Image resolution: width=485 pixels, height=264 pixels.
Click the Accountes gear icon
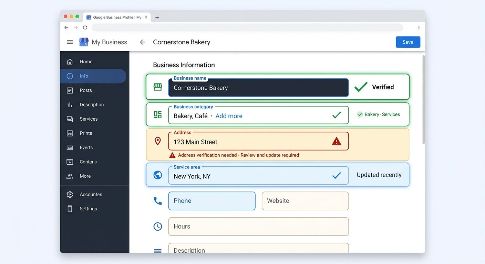70,195
